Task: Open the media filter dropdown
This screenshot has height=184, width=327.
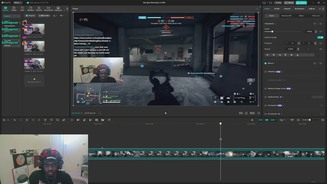Action: [x=62, y=16]
